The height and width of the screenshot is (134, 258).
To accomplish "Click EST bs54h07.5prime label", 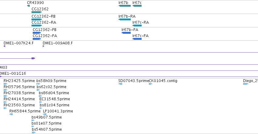I will 47,129.
